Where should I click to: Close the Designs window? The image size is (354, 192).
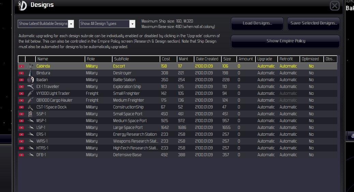pyautogui.click(x=335, y=6)
